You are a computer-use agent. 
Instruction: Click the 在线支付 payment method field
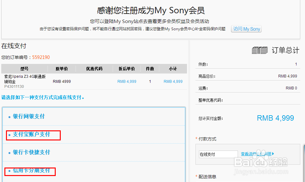[x=218, y=154]
